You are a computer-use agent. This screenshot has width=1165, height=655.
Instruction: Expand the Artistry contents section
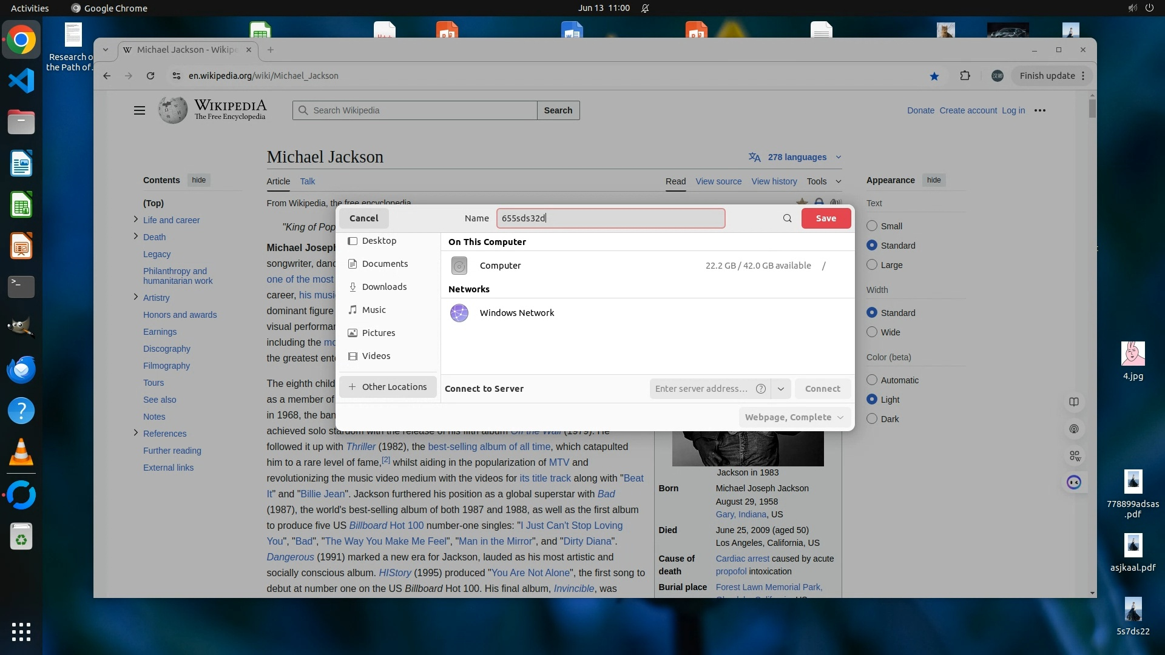(x=135, y=297)
